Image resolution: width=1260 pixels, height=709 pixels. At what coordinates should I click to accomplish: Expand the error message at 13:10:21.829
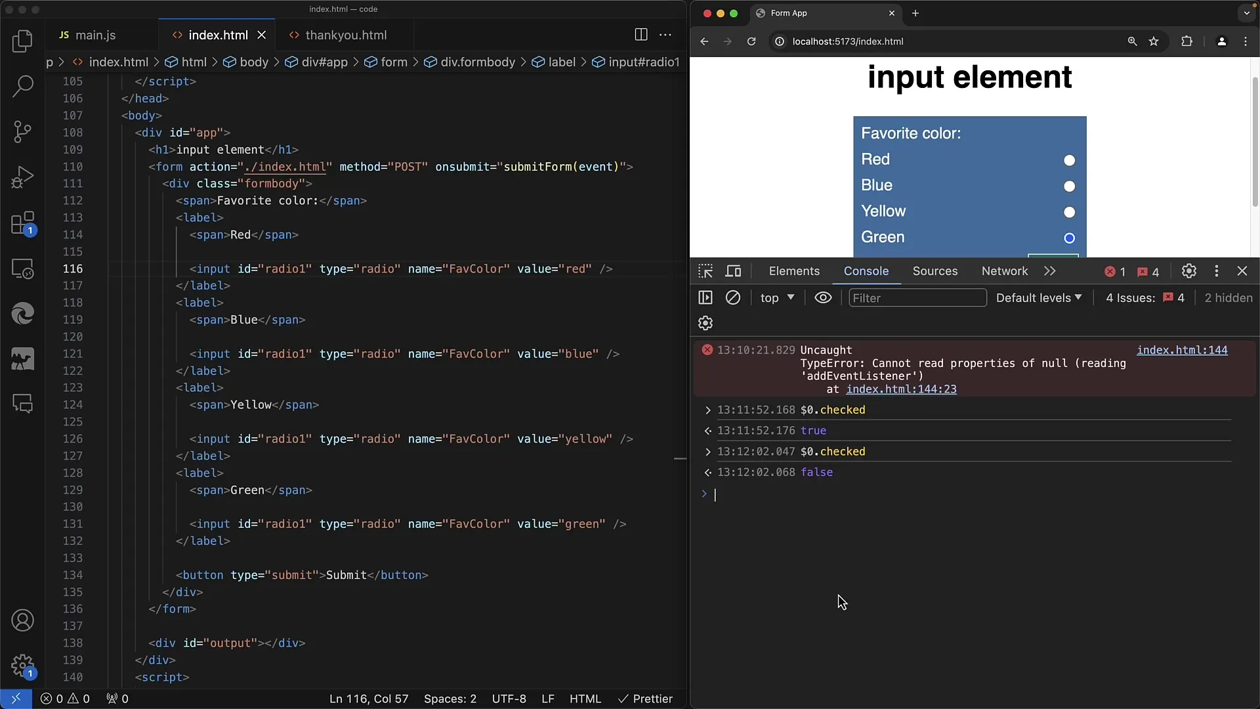(706, 350)
